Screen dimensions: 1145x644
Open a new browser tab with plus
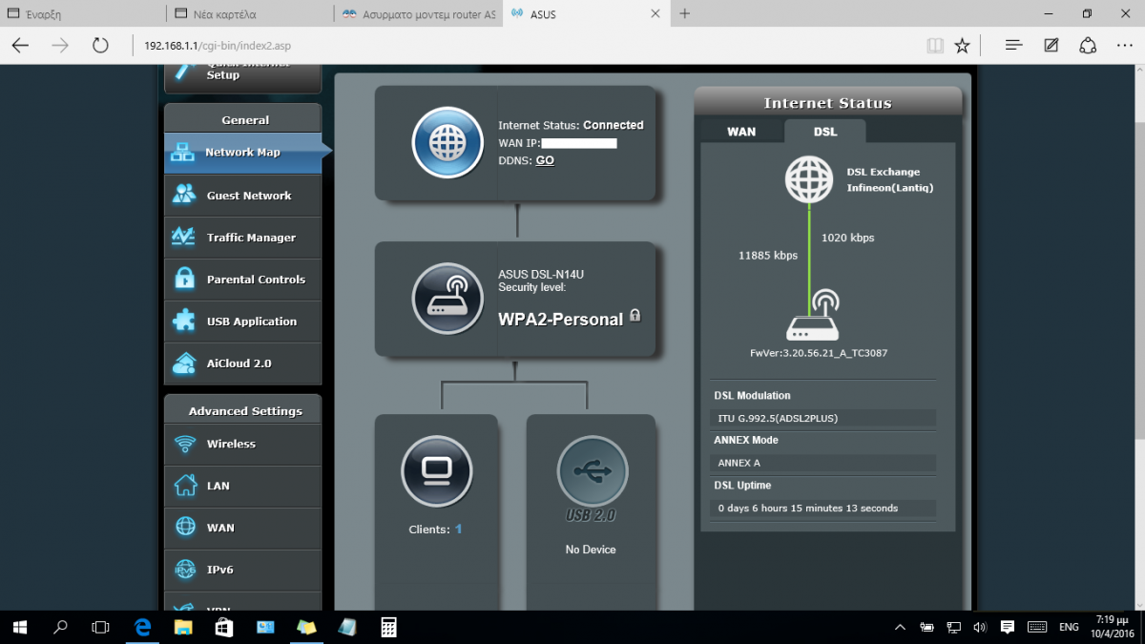pos(684,14)
